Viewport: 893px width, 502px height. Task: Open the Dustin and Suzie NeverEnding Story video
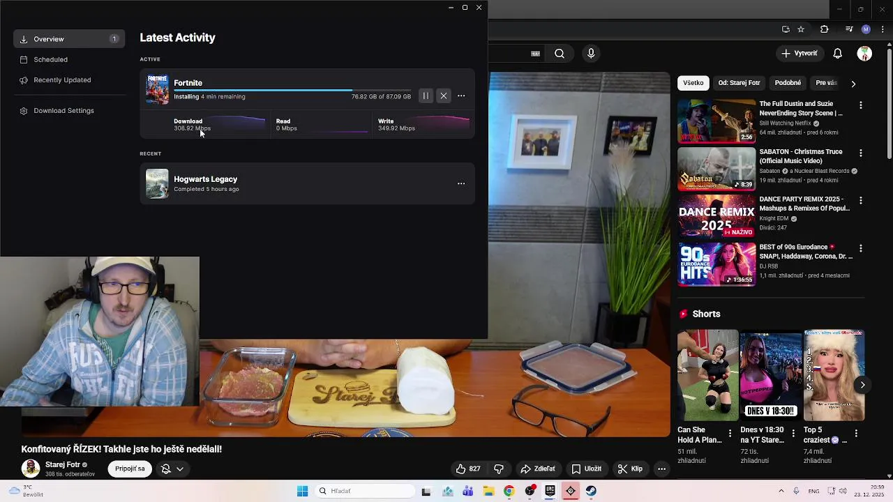716,121
